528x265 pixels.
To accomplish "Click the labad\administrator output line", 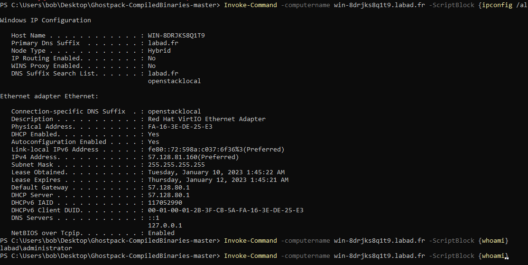I will point(36,248).
